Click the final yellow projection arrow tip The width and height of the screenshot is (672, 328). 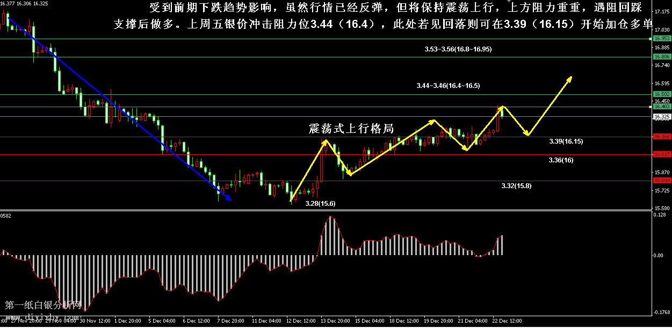[x=570, y=78]
